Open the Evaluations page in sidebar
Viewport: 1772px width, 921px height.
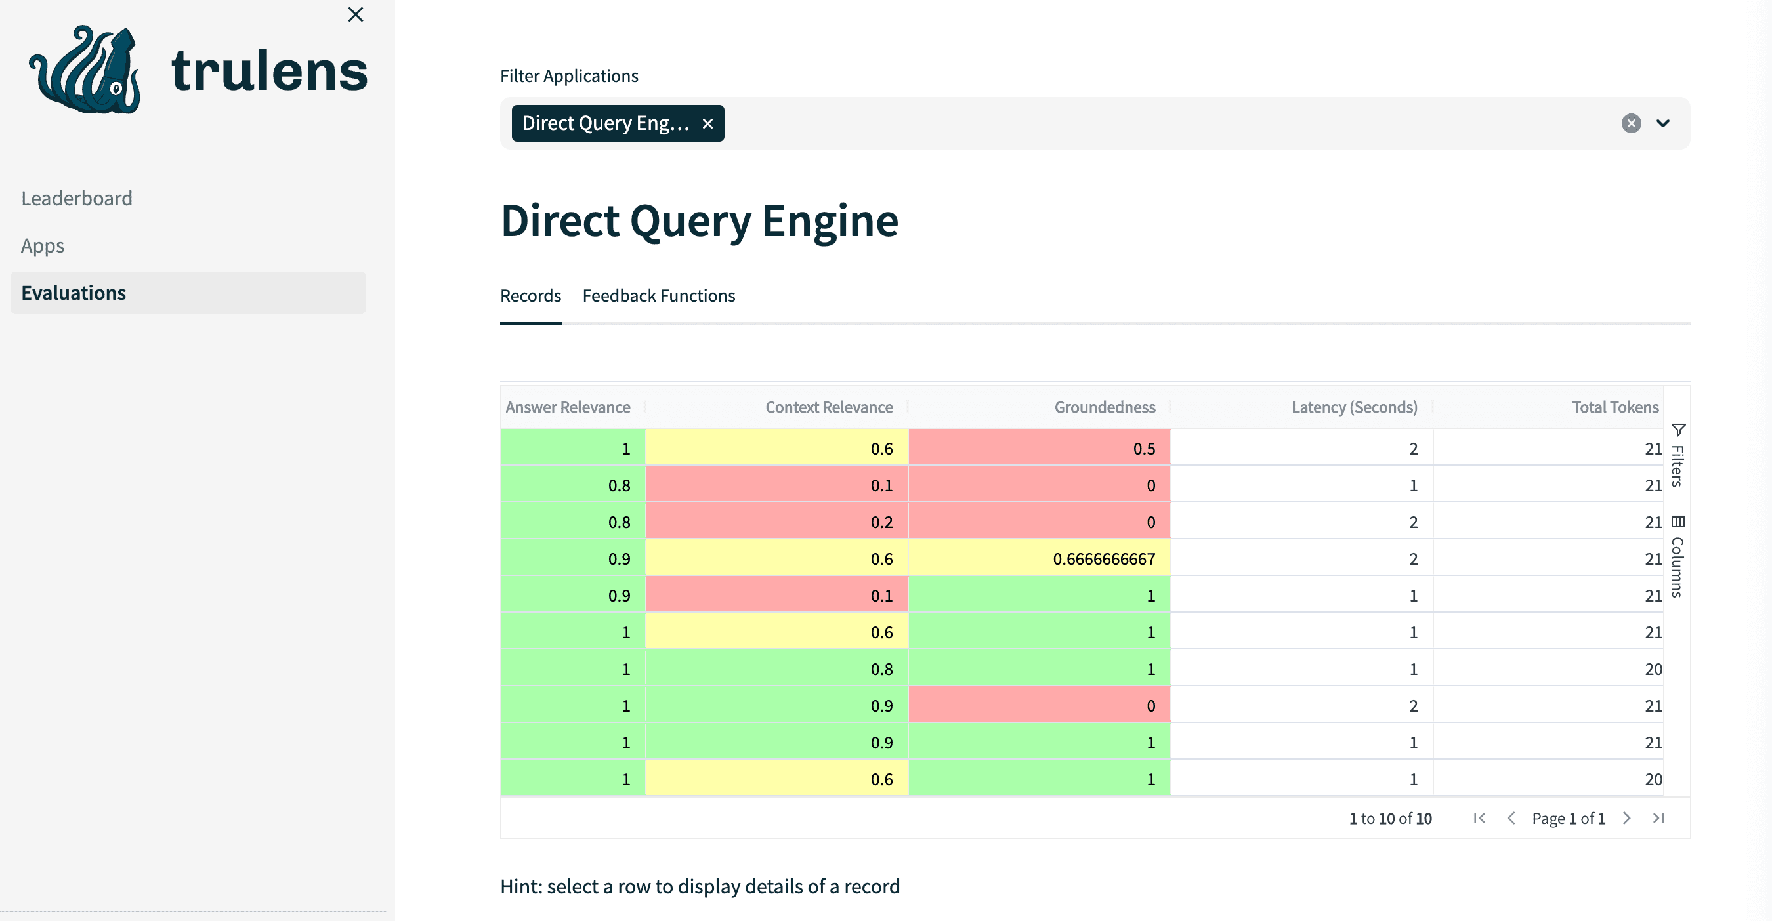[74, 293]
